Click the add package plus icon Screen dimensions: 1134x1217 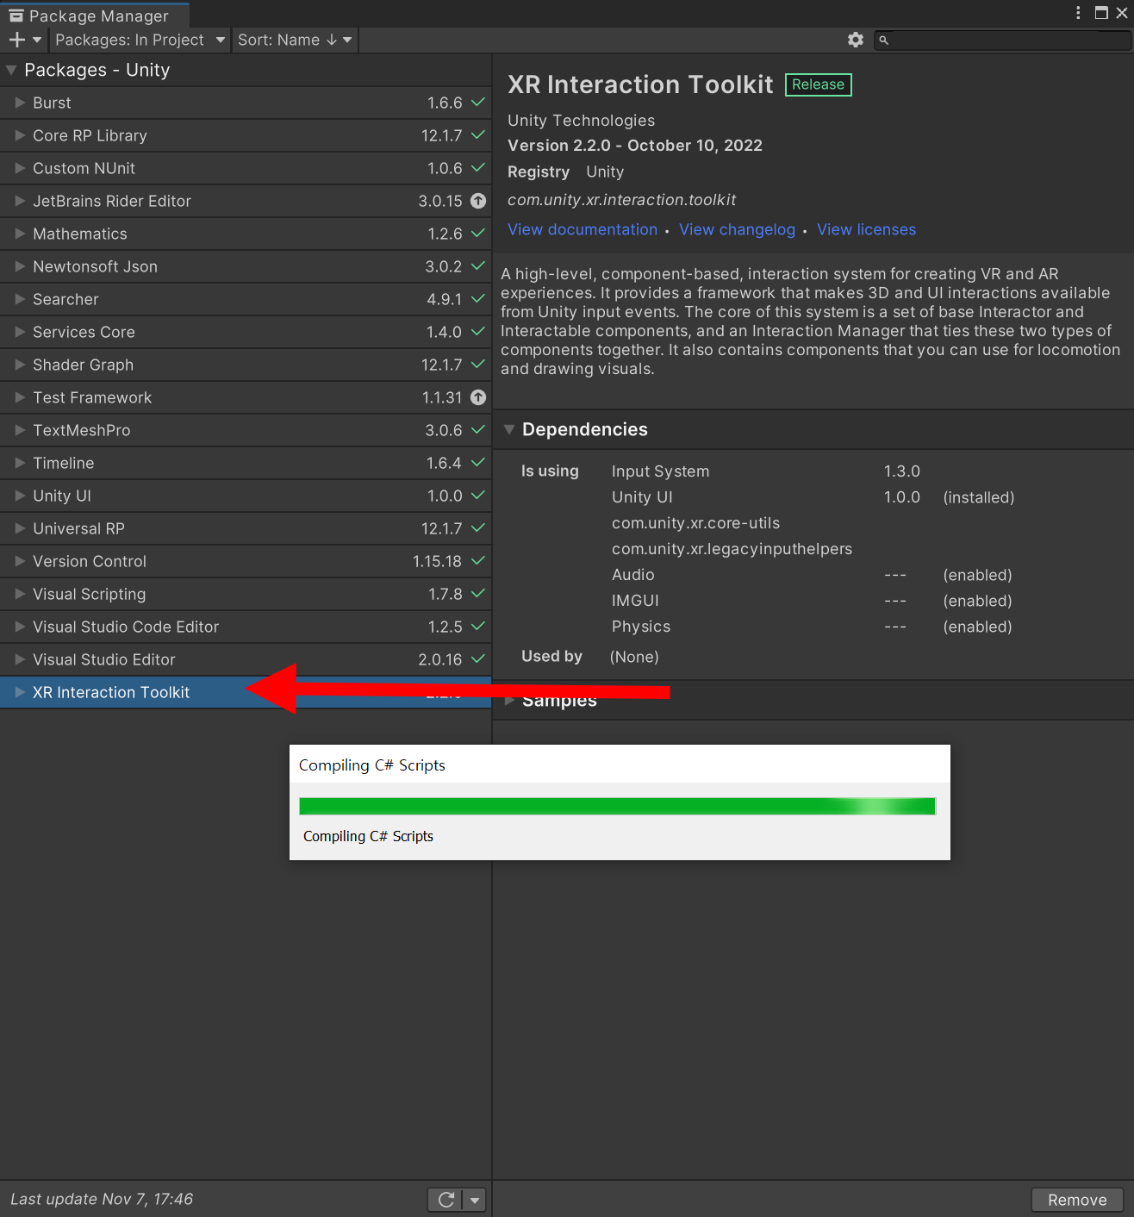coord(17,40)
